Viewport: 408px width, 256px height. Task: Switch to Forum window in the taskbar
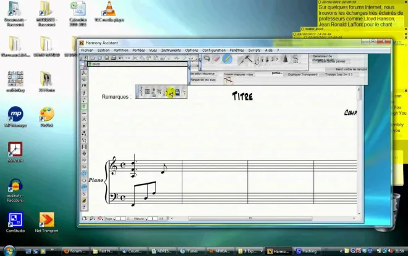coord(75,251)
